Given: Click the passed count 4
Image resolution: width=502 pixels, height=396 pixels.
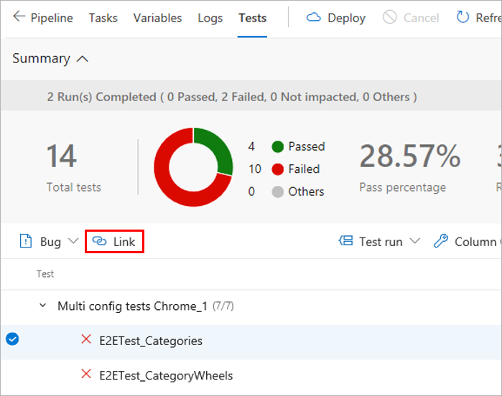Looking at the screenshot, I should click(x=251, y=146).
